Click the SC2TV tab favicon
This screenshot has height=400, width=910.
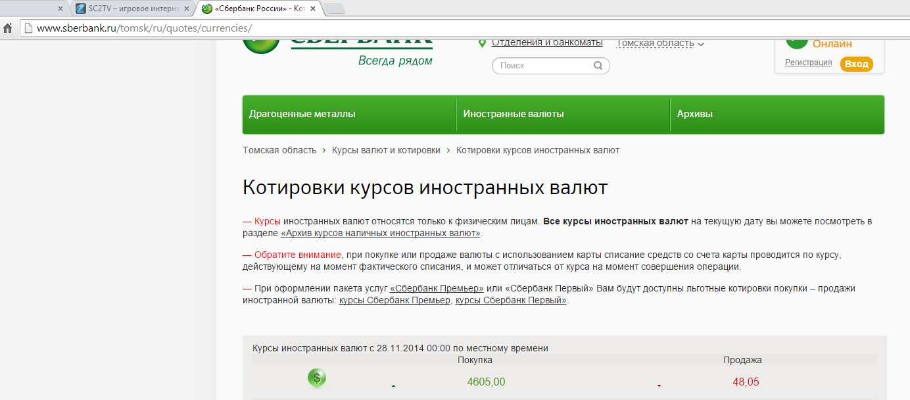click(x=80, y=9)
